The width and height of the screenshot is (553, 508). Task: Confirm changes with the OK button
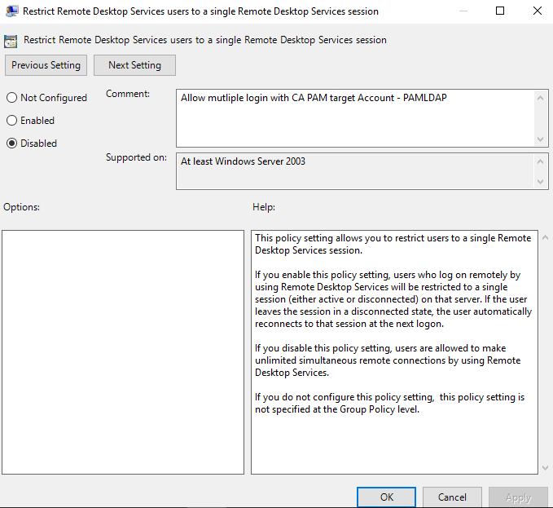(x=386, y=497)
